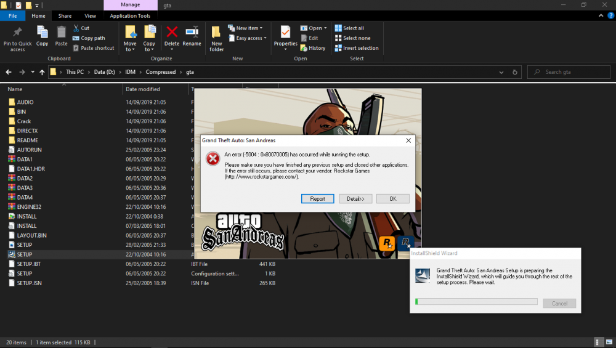Switch to the View tab
Viewport: 616px width, 348px height.
[x=90, y=16]
